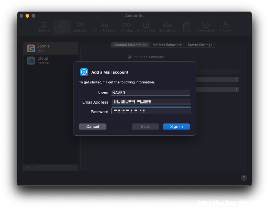The width and height of the screenshot is (269, 208).
Task: Switch to Mailbox Behaviors tab
Action: pyautogui.click(x=167, y=45)
